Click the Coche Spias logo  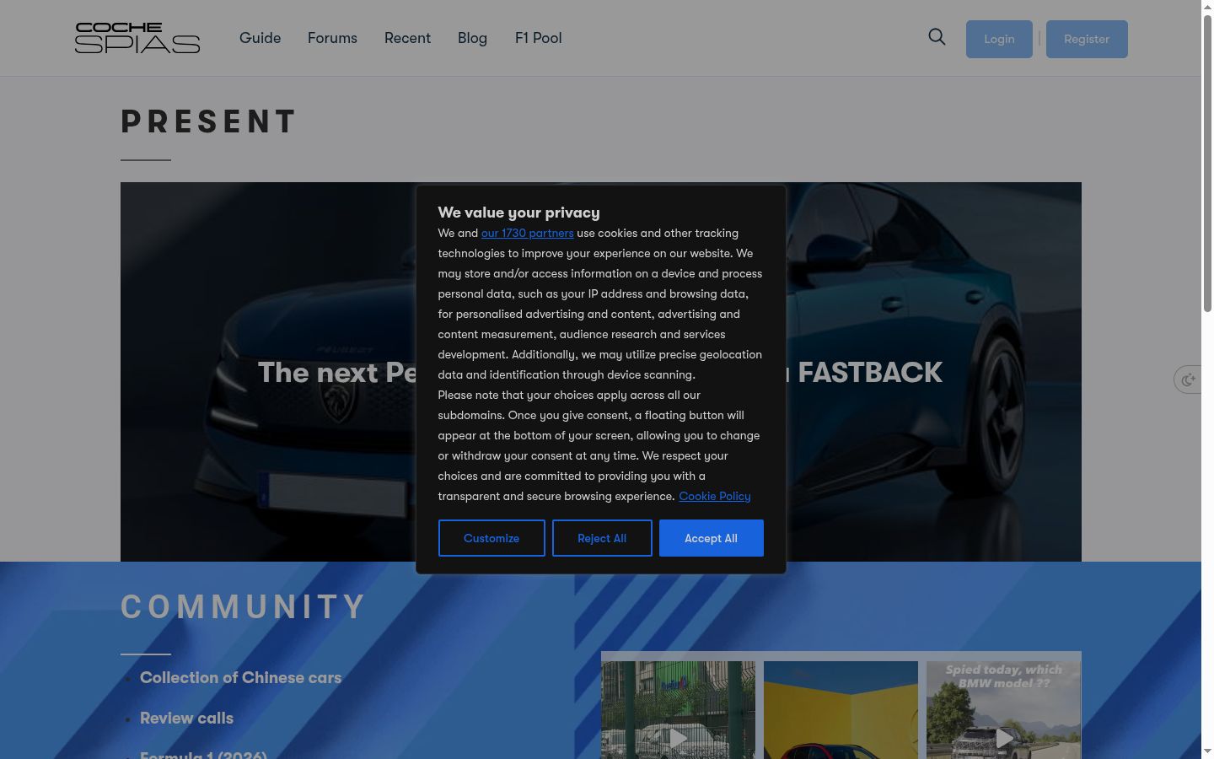(137, 38)
